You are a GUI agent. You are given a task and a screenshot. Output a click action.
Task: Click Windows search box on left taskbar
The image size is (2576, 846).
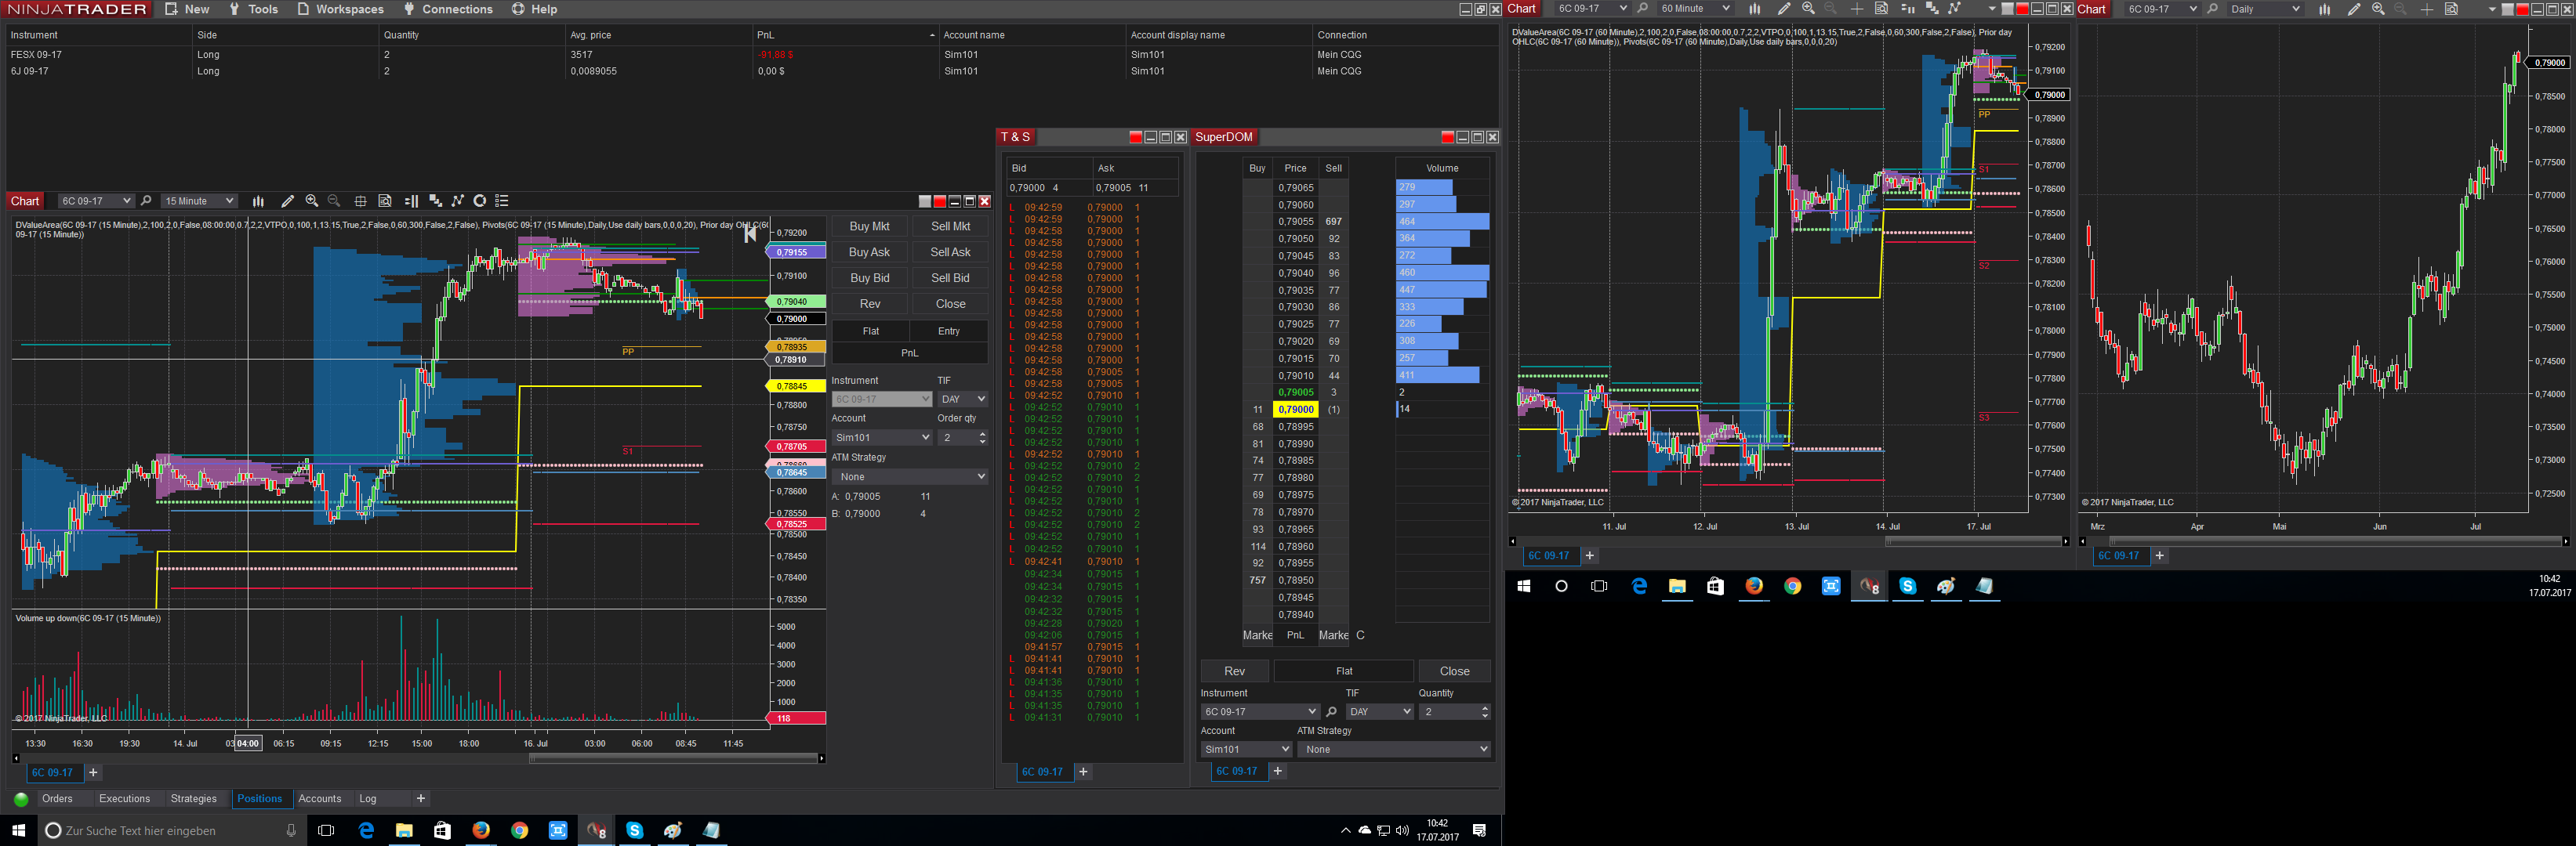170,831
